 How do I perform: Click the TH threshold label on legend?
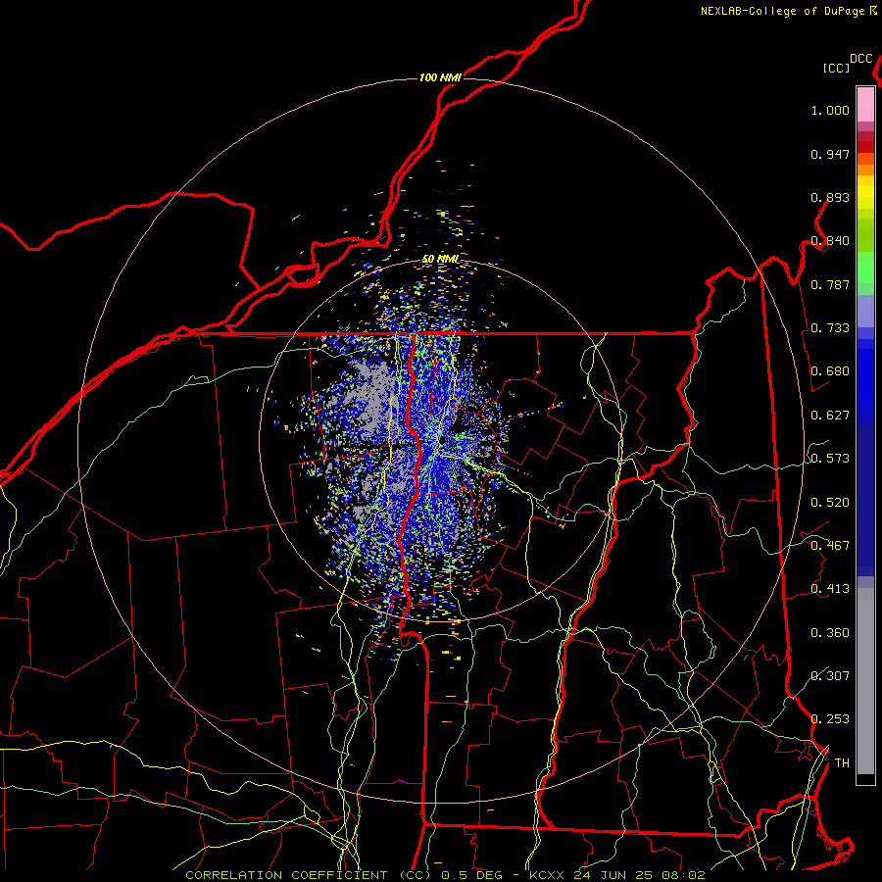(842, 763)
